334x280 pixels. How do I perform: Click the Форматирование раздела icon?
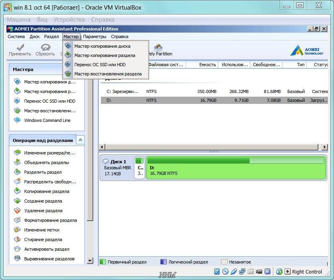tap(17, 220)
